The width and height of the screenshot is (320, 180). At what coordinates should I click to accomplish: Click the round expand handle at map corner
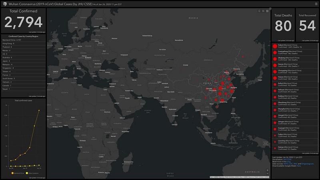point(270,8)
